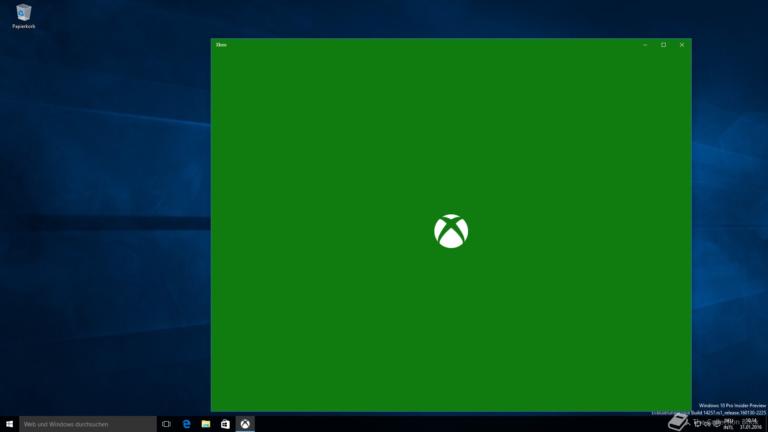The image size is (768, 432).
Task: Open the network status tray icon
Action: [x=698, y=424]
